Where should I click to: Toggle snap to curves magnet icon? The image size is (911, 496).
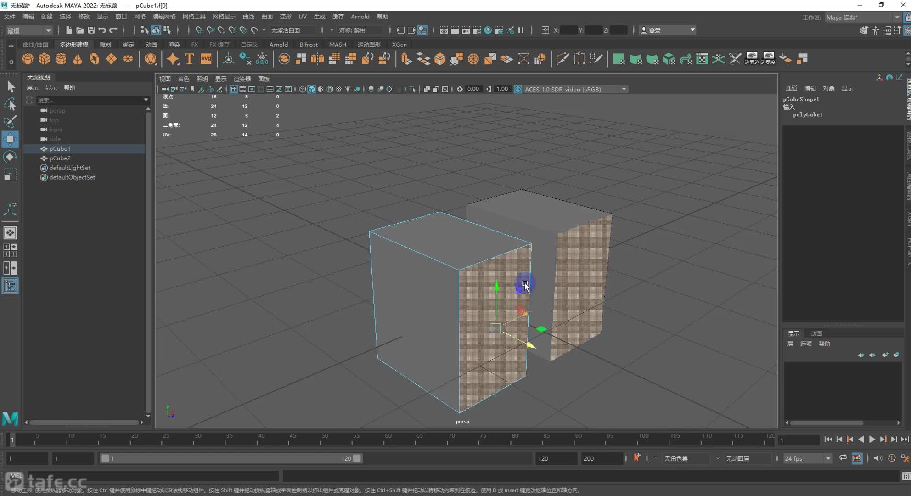coord(210,30)
